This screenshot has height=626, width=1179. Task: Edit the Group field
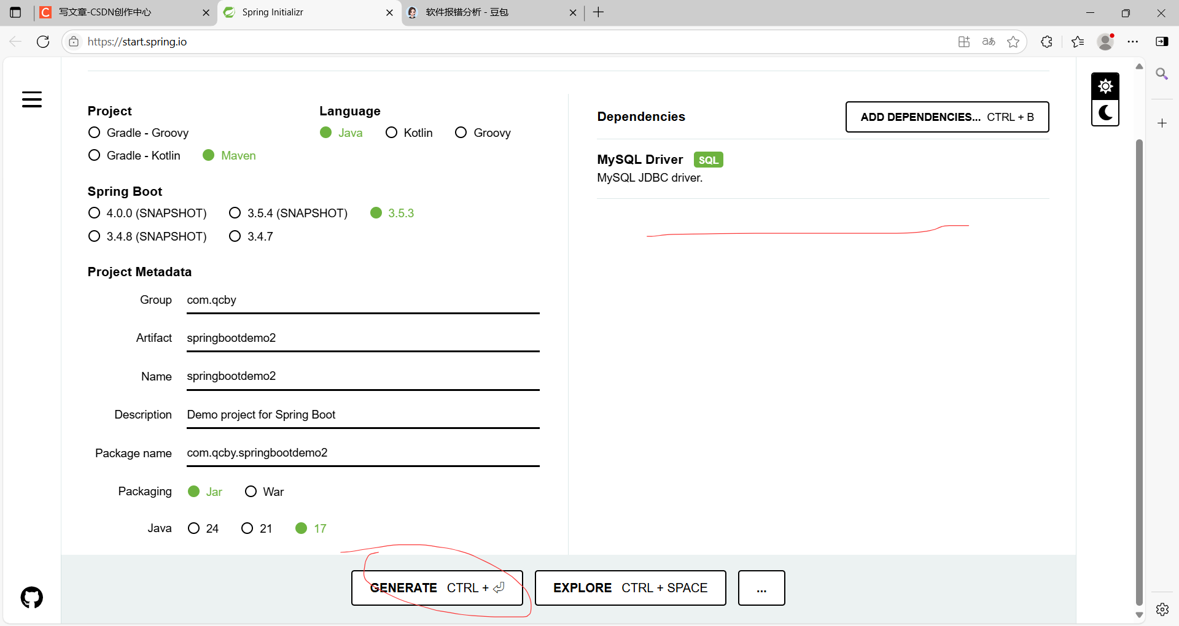(363, 300)
